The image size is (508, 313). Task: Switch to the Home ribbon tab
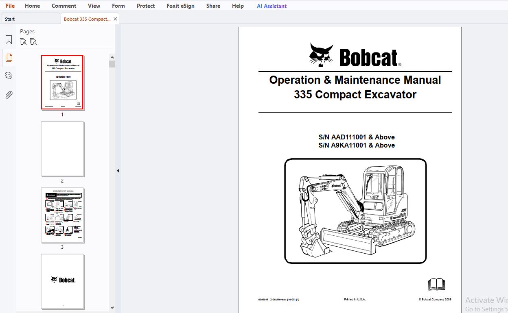(x=32, y=6)
